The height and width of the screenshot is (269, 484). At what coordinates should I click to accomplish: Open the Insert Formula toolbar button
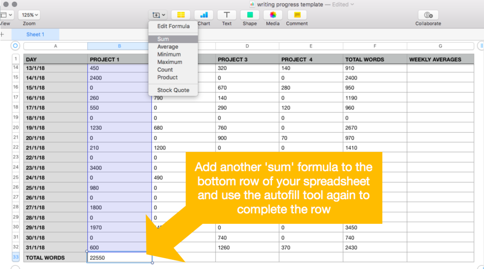coord(159,15)
